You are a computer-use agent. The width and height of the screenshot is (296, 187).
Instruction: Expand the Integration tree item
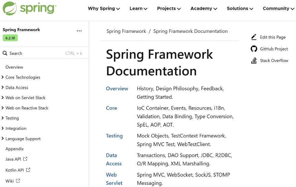3,128
